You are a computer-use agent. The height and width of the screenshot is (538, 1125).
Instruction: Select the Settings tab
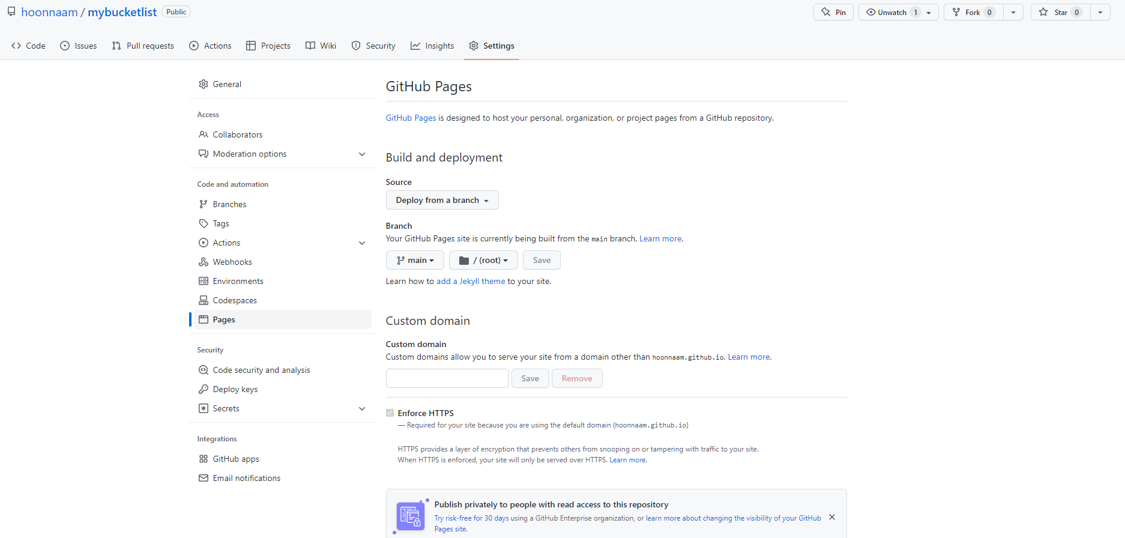(x=492, y=46)
